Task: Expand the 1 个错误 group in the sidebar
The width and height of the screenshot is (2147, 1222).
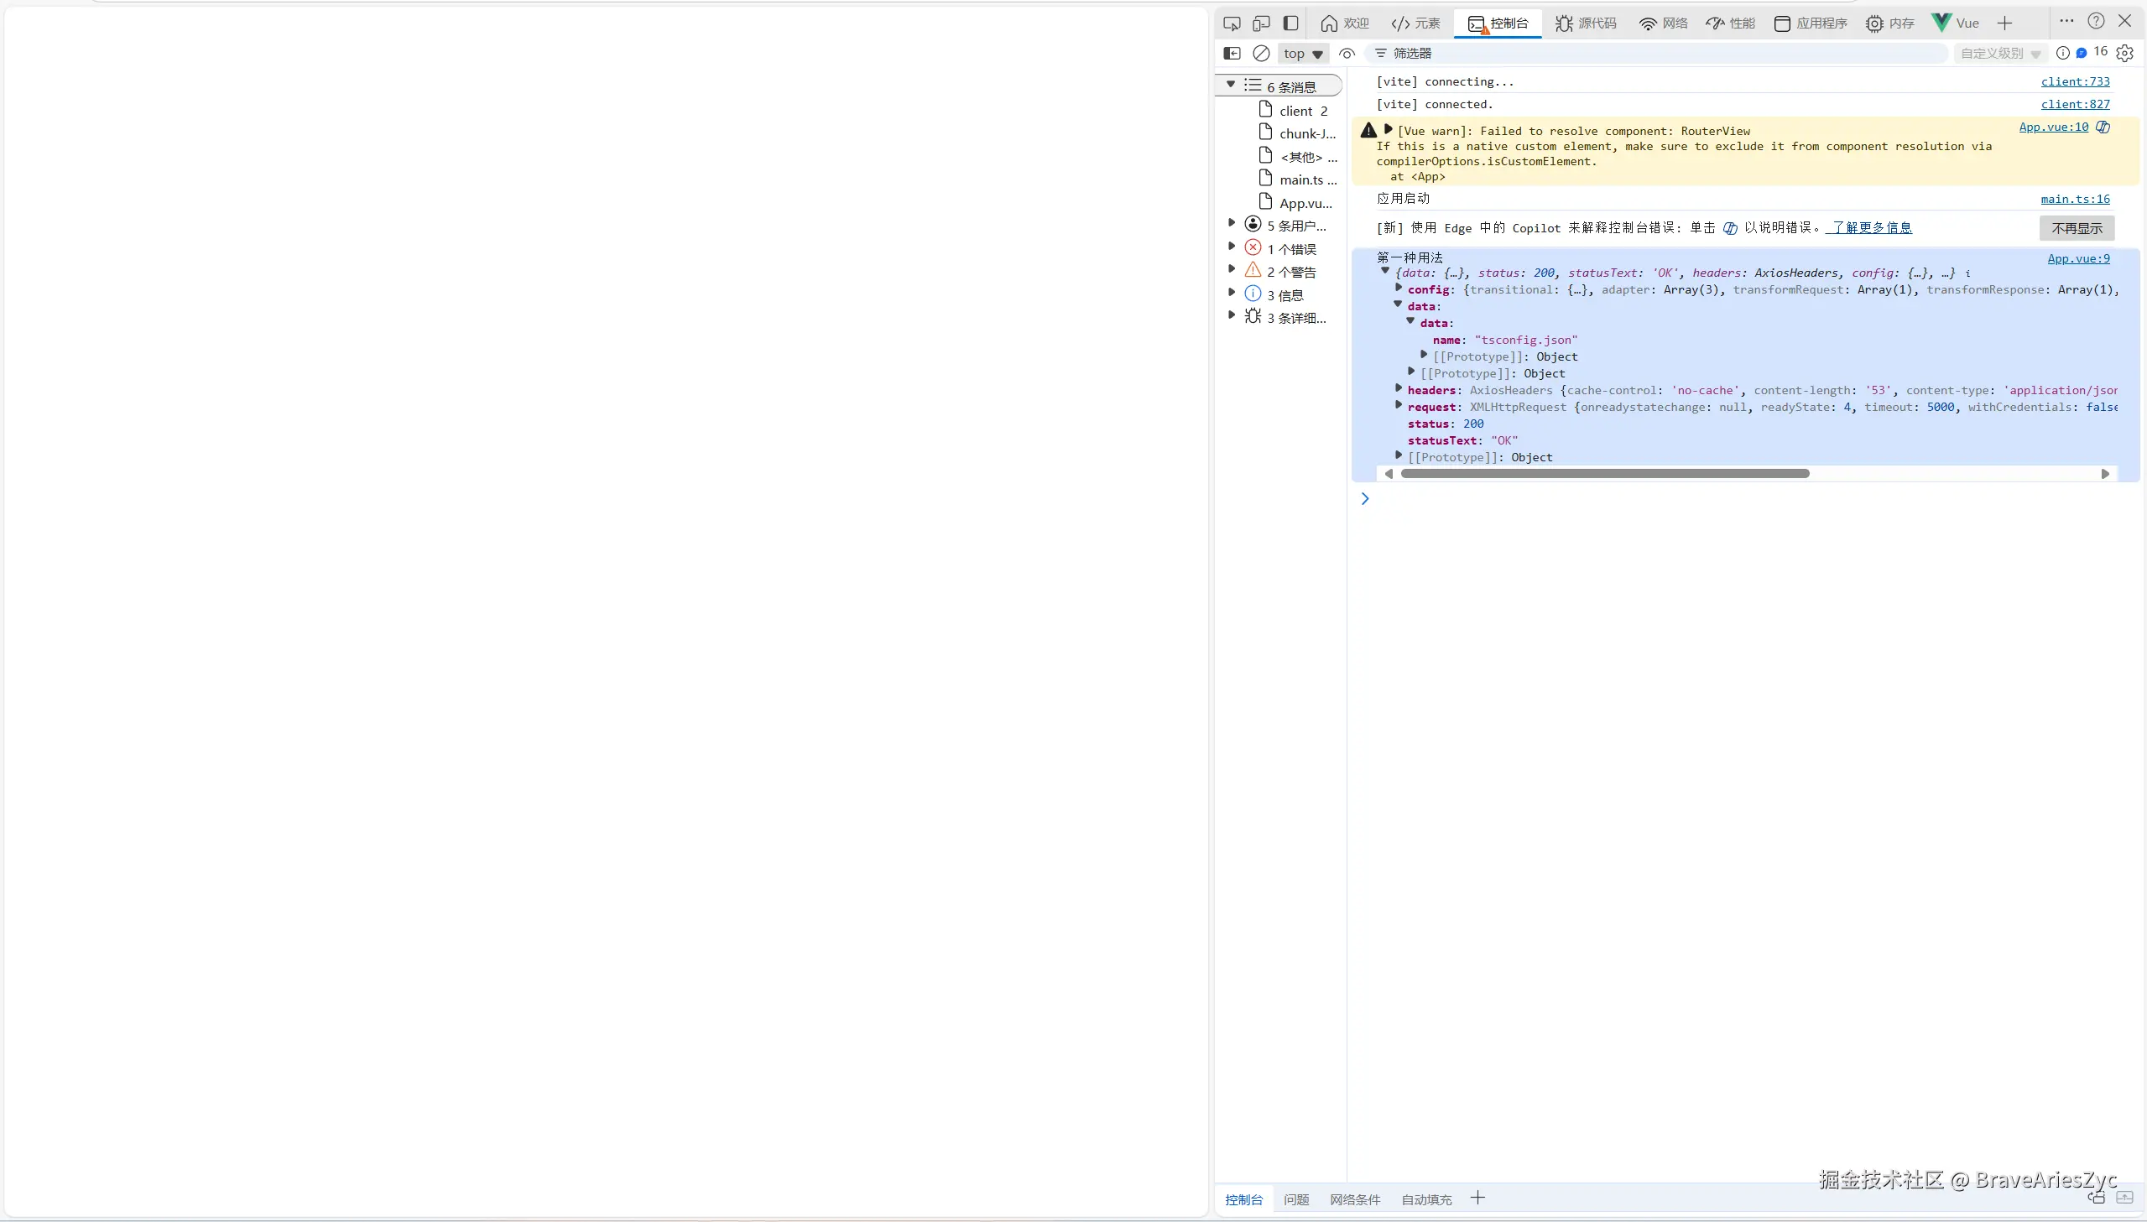Action: (x=1232, y=247)
